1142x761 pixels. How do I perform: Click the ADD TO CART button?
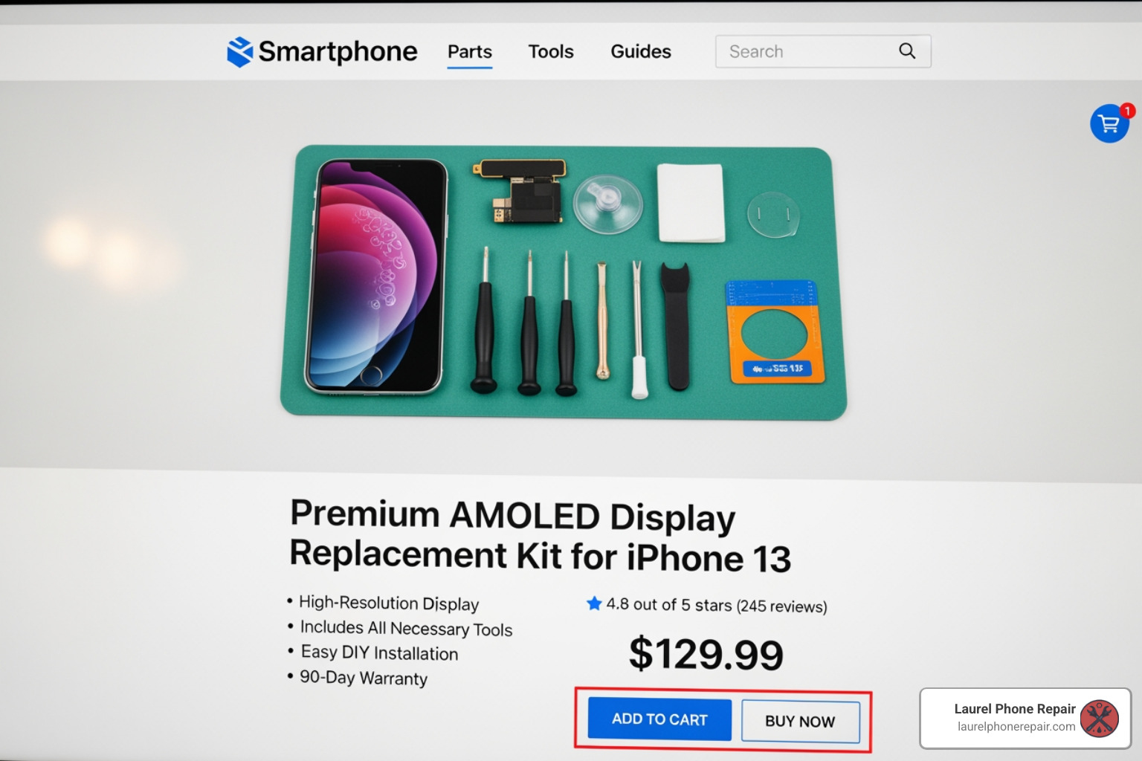point(658,719)
